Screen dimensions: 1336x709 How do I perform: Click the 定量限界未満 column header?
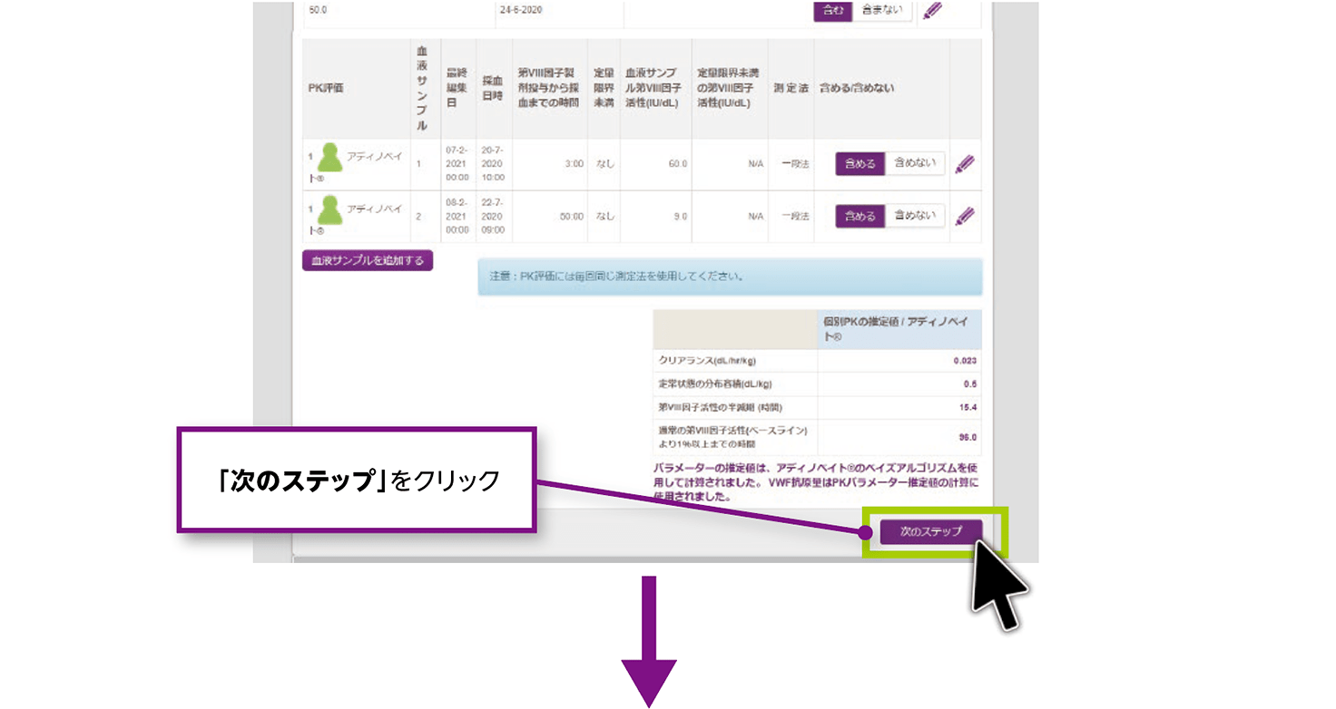(604, 89)
